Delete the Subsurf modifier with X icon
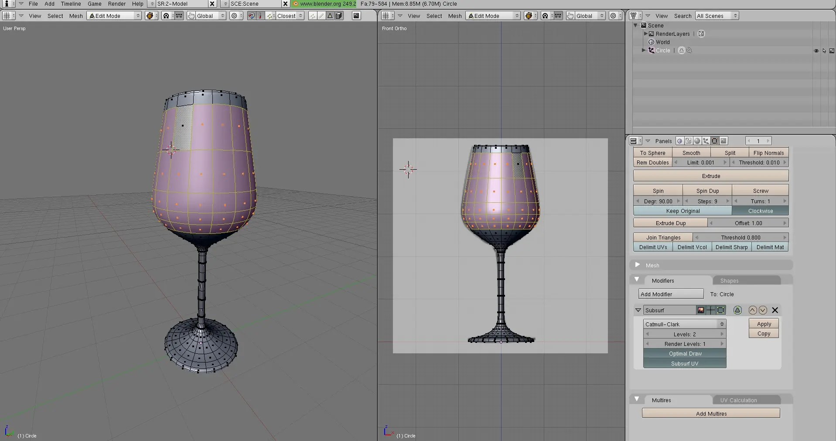 click(775, 310)
